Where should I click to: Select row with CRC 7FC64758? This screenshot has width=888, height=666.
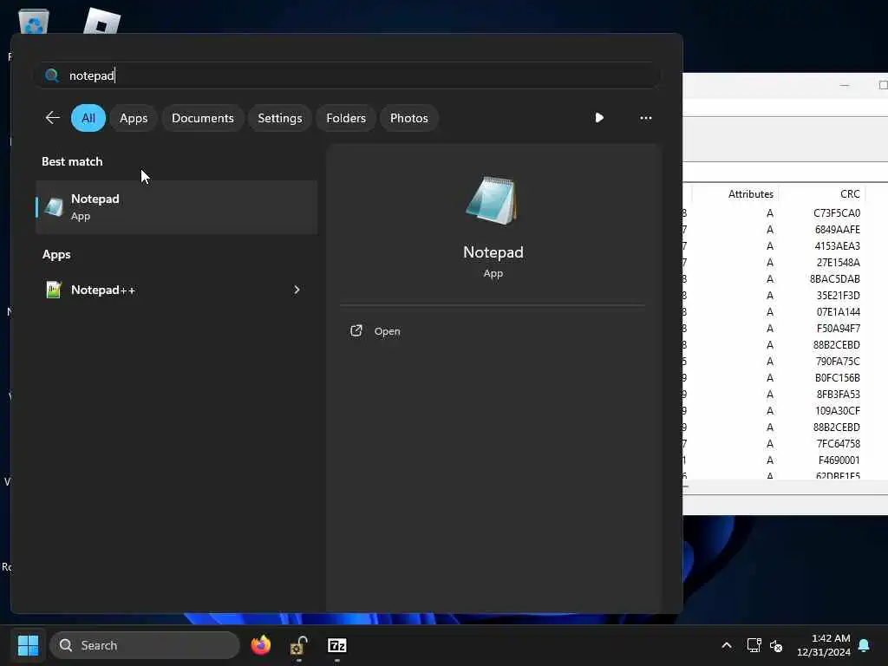[x=786, y=444]
